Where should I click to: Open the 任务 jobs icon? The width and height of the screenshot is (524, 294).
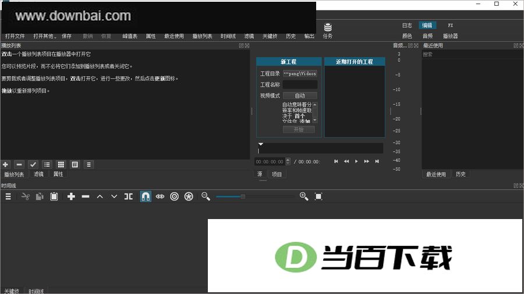tap(328, 31)
